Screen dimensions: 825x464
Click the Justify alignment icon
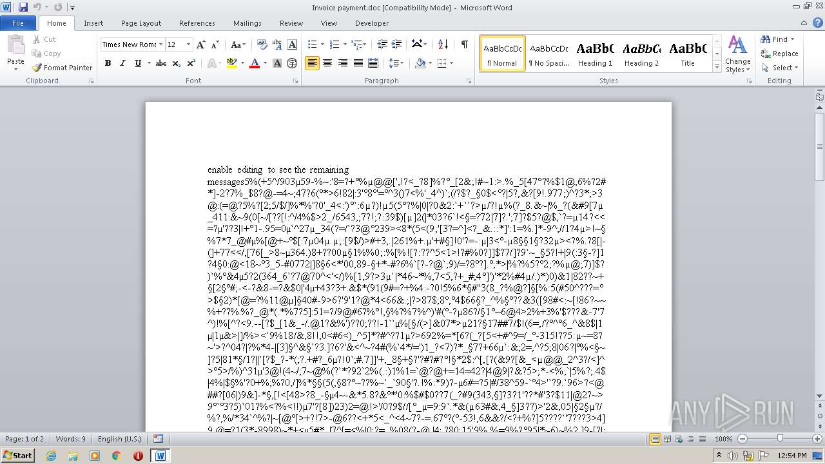358,63
